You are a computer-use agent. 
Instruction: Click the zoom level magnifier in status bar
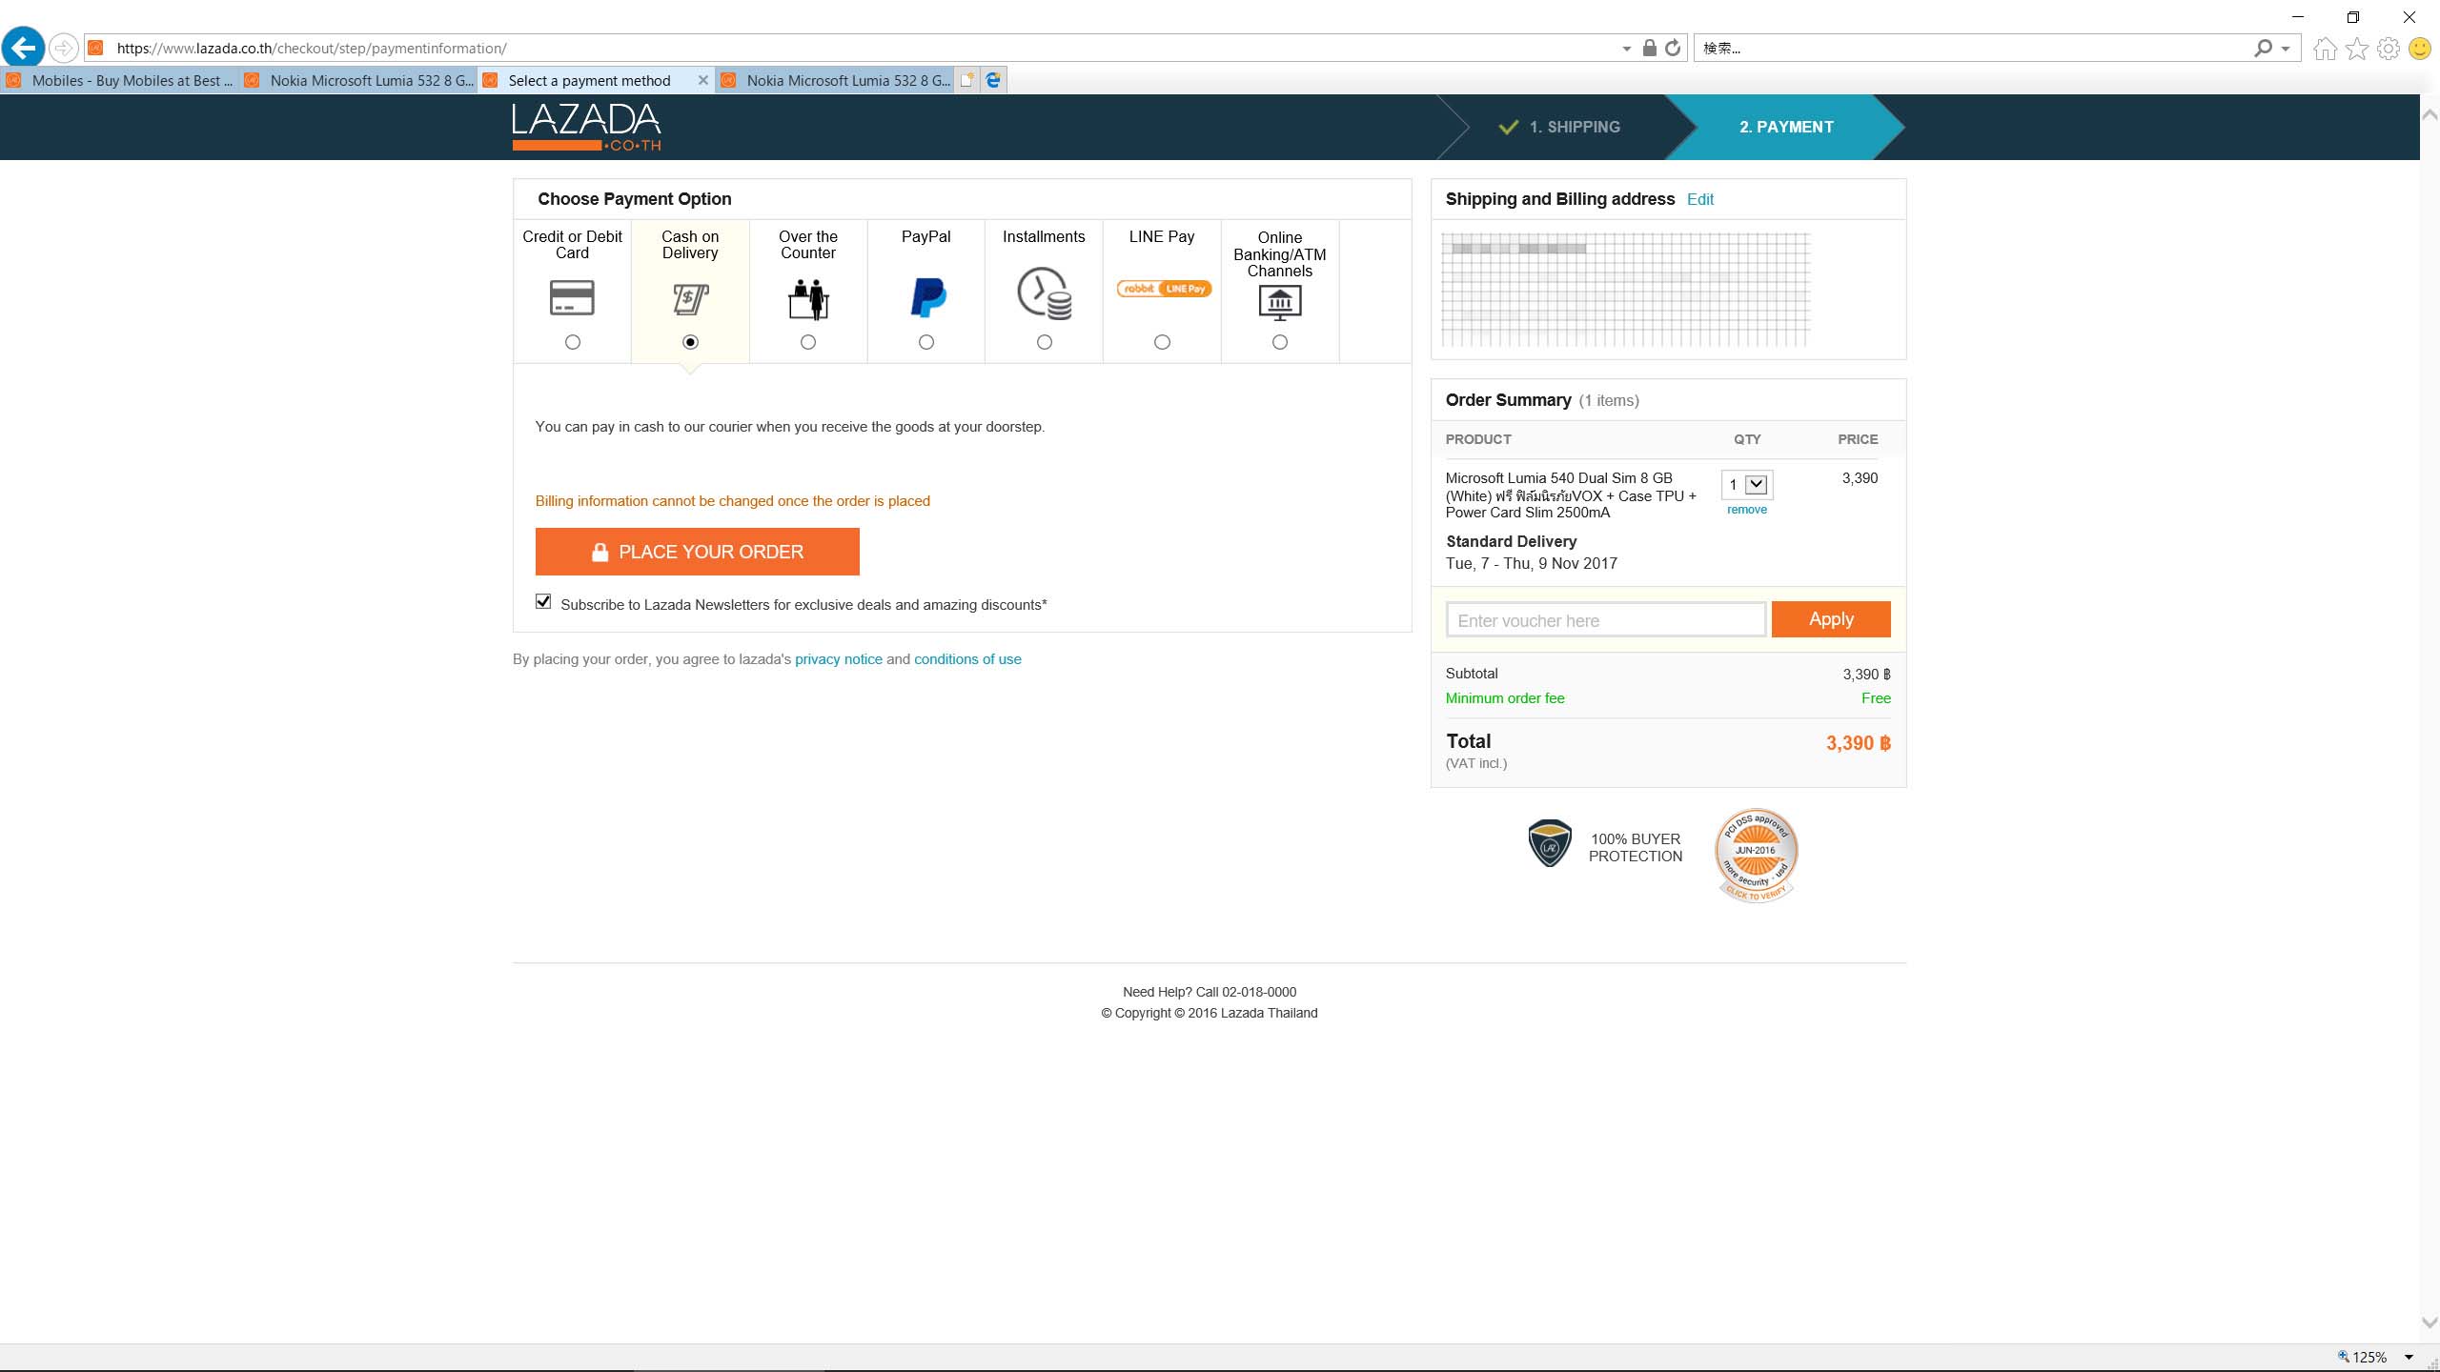pos(2344,1357)
